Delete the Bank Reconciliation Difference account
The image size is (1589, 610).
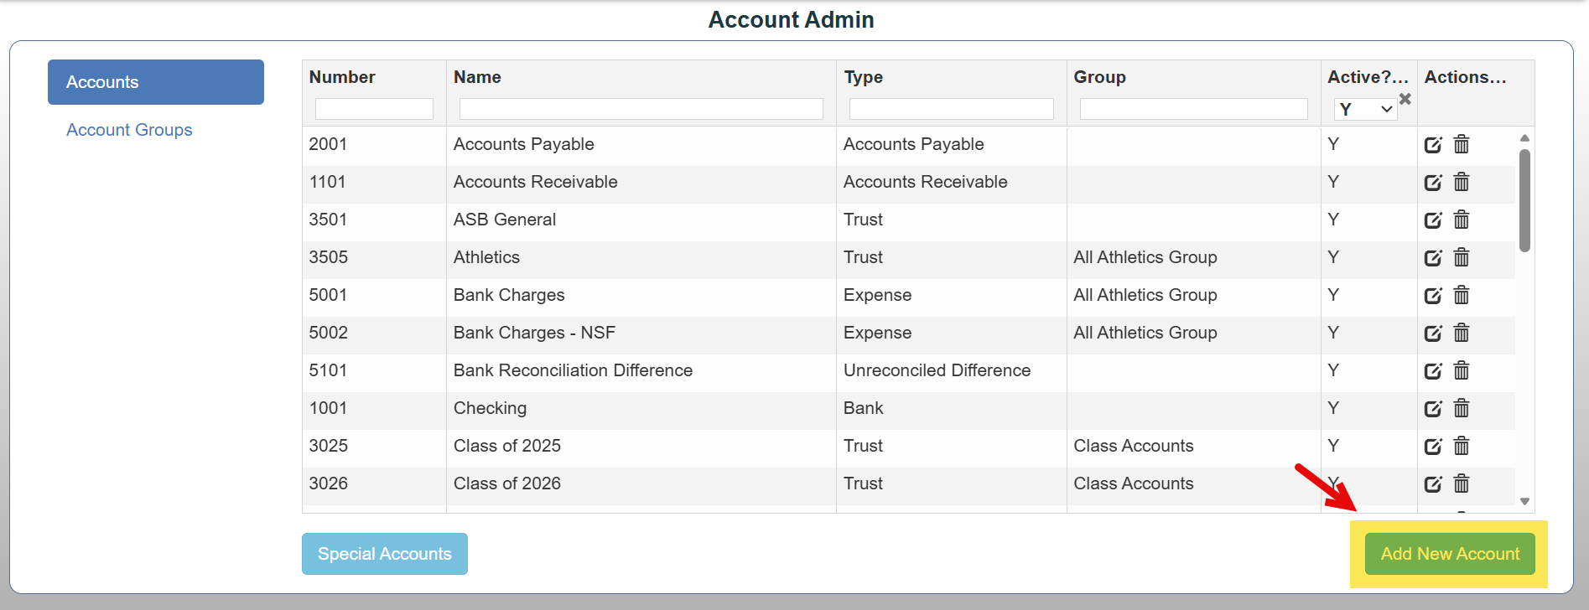click(1462, 370)
